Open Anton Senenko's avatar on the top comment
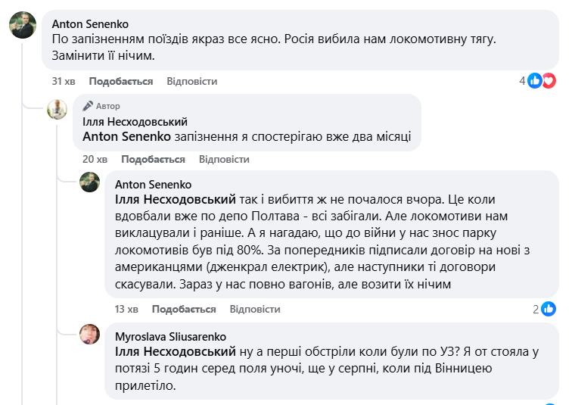This screenshot has height=405, width=572. click(22, 25)
